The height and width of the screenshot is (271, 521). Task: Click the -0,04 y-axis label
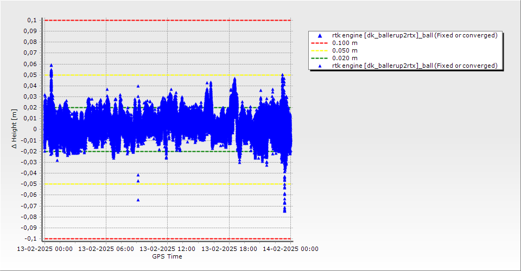point(29,173)
